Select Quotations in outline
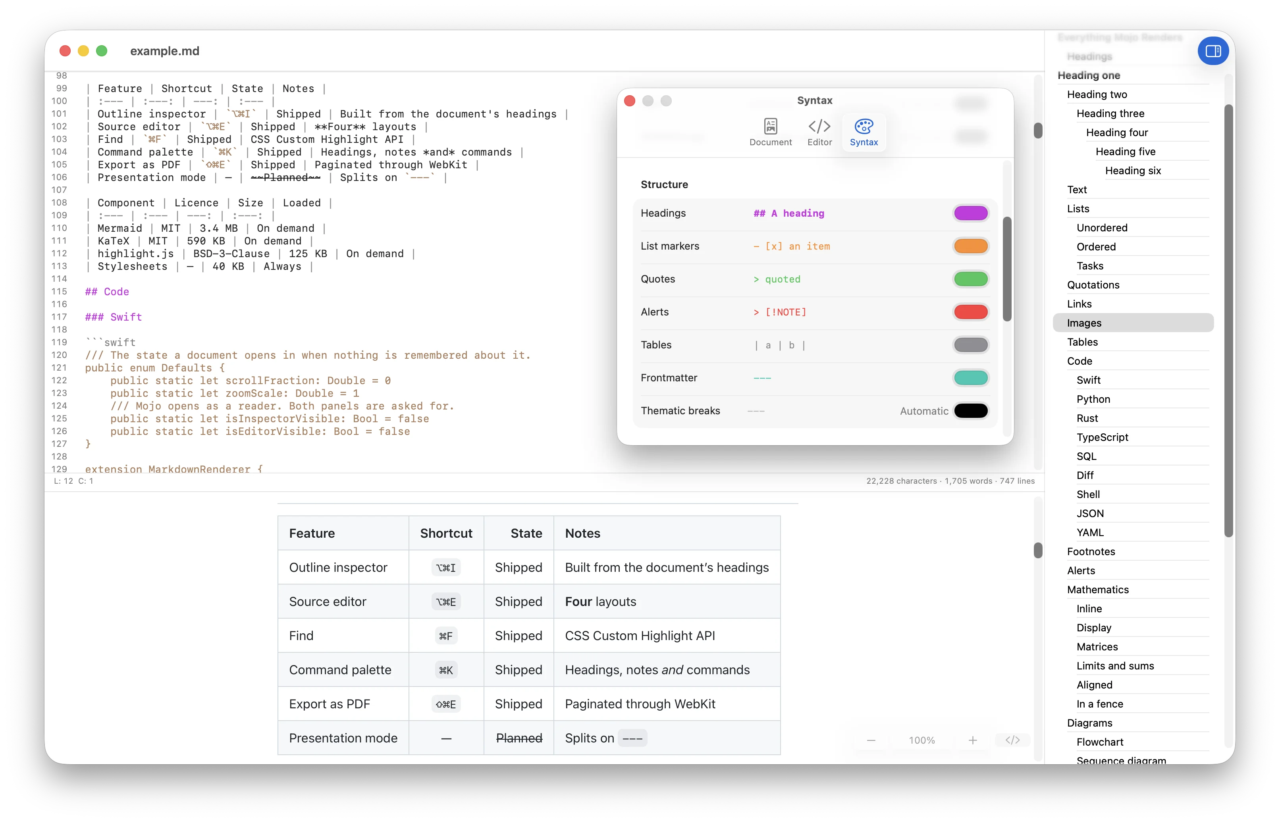 click(x=1093, y=285)
